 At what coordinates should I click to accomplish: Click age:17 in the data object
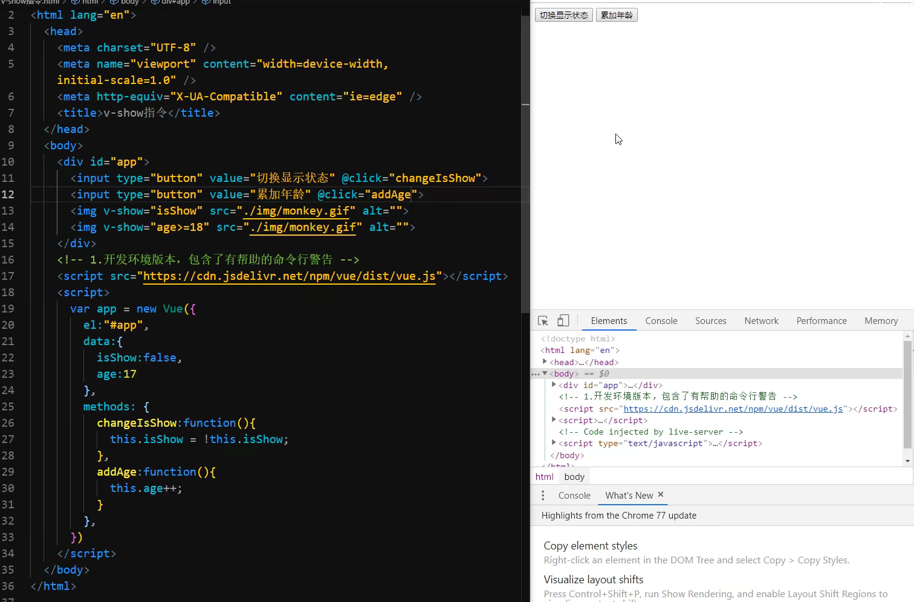coord(117,374)
